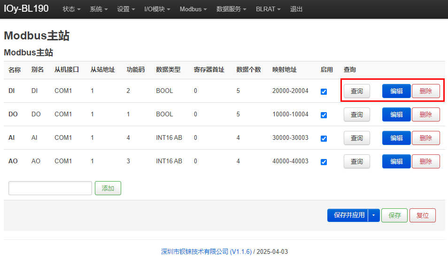Image resolution: width=448 pixels, height=259 pixels.
Task: Click 退出 to log out
Action: click(x=296, y=9)
